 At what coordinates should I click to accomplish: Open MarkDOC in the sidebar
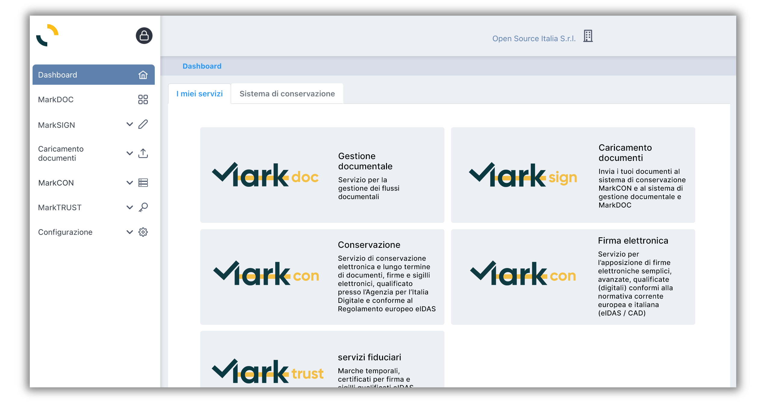pyautogui.click(x=94, y=100)
